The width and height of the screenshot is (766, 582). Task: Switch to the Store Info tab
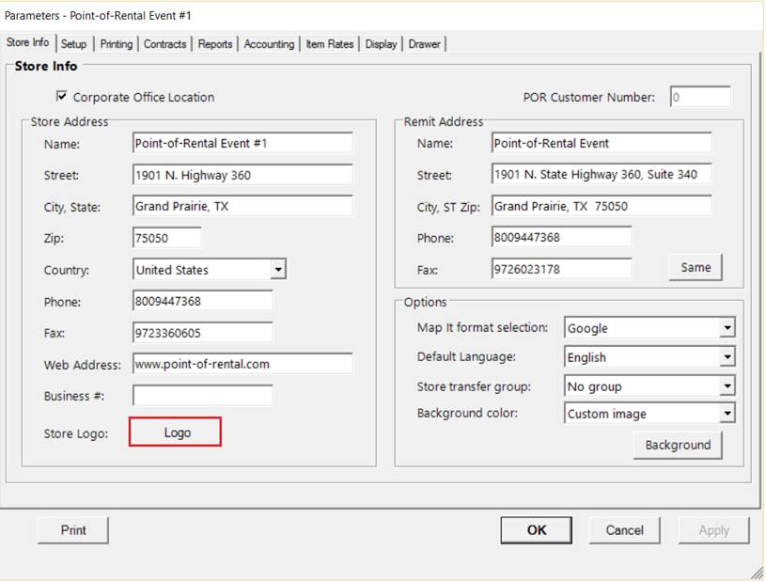pyautogui.click(x=28, y=43)
